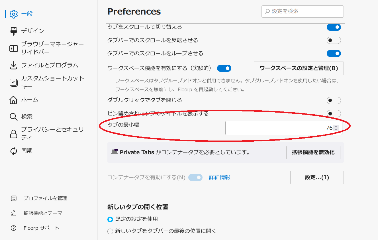Select 'open new tab at end' radio
Image resolution: width=378 pixels, height=240 pixels.
(110, 231)
